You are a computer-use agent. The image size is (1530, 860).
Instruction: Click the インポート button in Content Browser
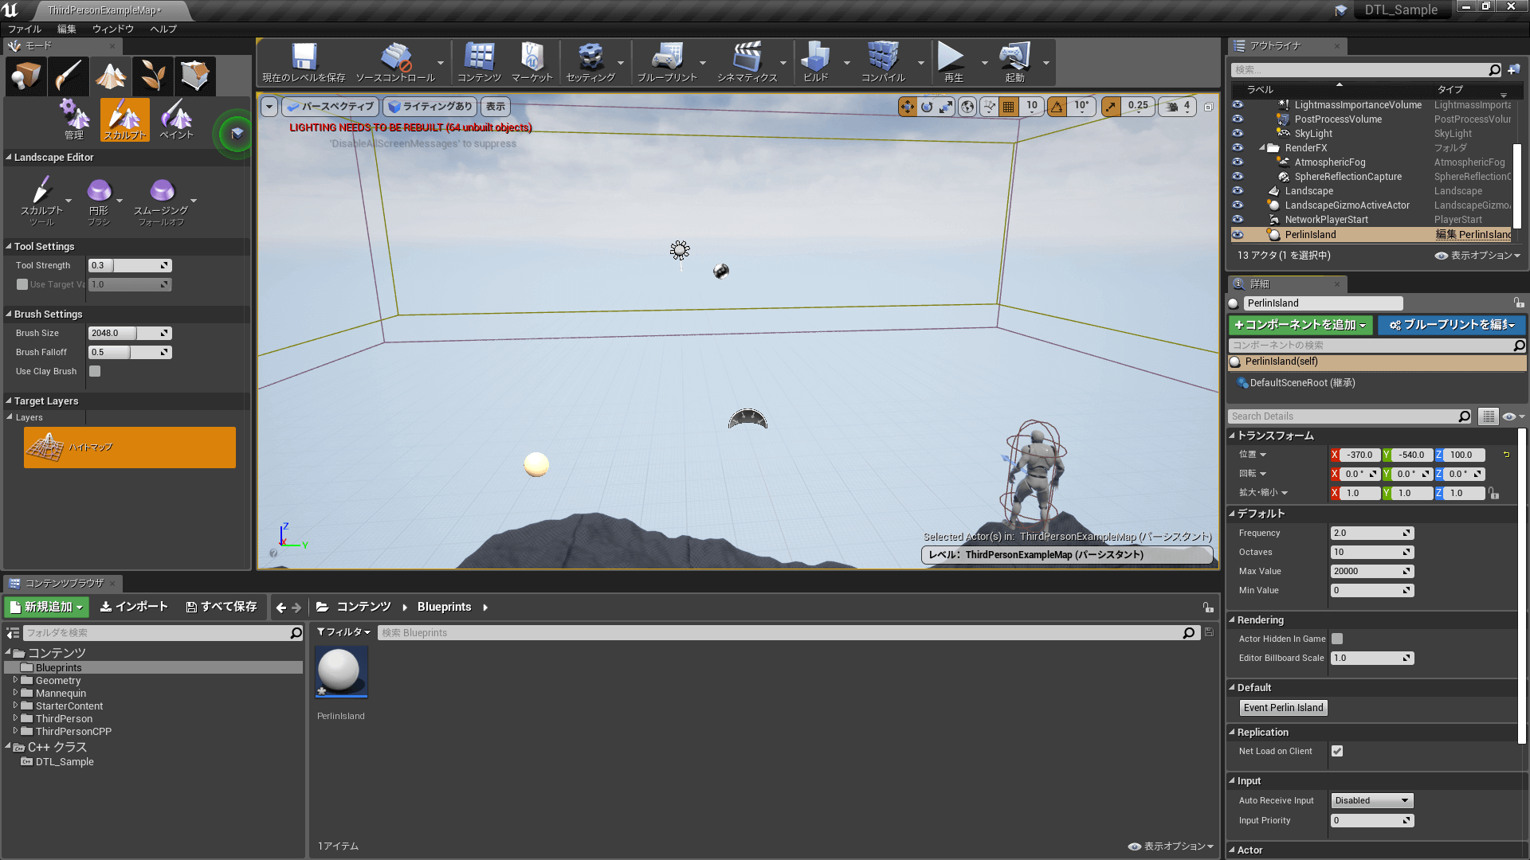coord(134,607)
